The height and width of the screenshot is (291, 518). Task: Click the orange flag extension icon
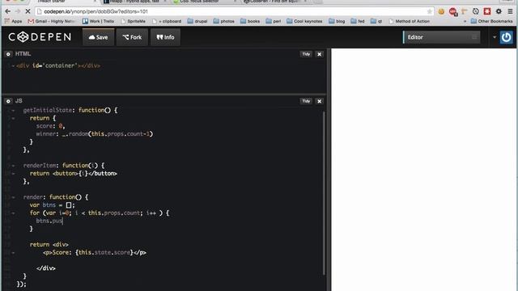[x=464, y=11]
